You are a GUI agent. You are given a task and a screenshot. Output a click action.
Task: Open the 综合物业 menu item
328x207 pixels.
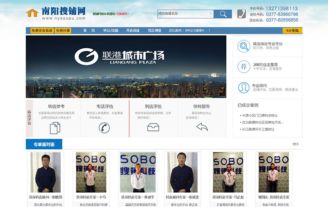[155, 30]
